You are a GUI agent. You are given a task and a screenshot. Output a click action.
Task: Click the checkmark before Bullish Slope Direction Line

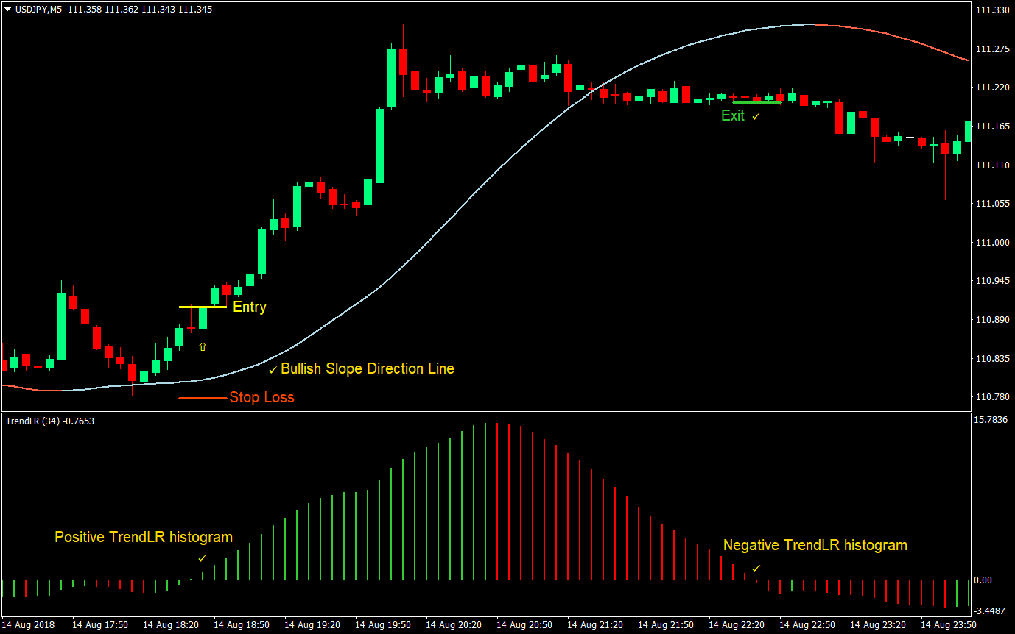pyautogui.click(x=273, y=368)
